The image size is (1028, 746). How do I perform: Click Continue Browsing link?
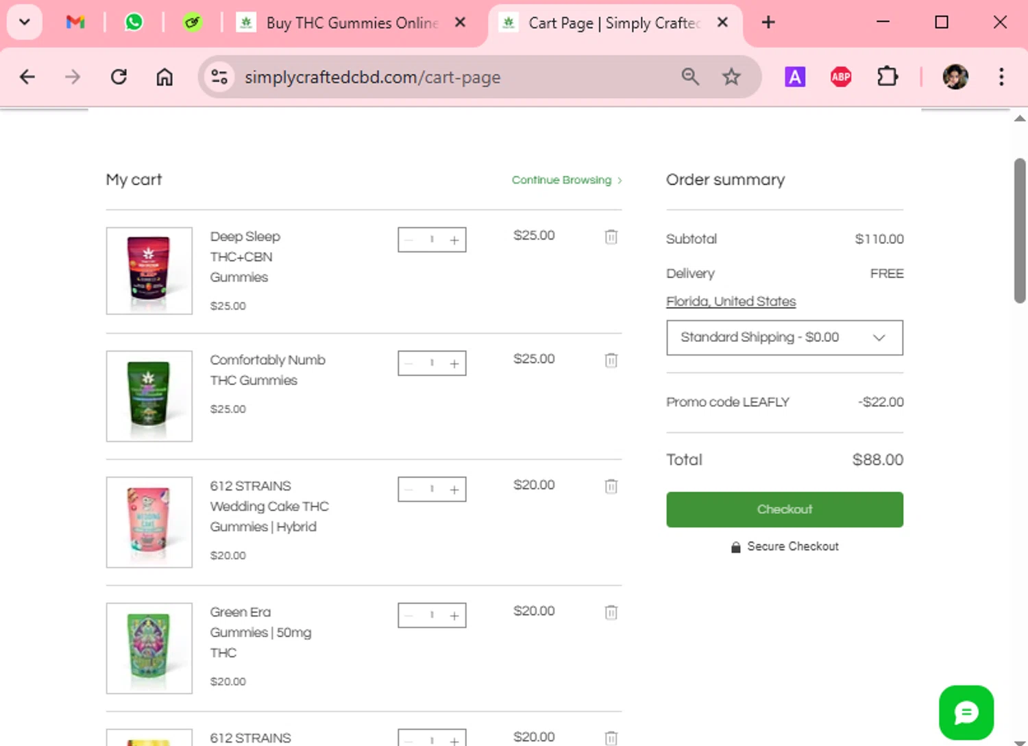coord(567,180)
